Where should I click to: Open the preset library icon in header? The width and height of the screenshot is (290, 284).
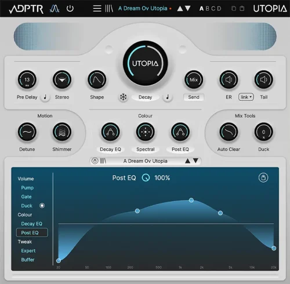109,9
